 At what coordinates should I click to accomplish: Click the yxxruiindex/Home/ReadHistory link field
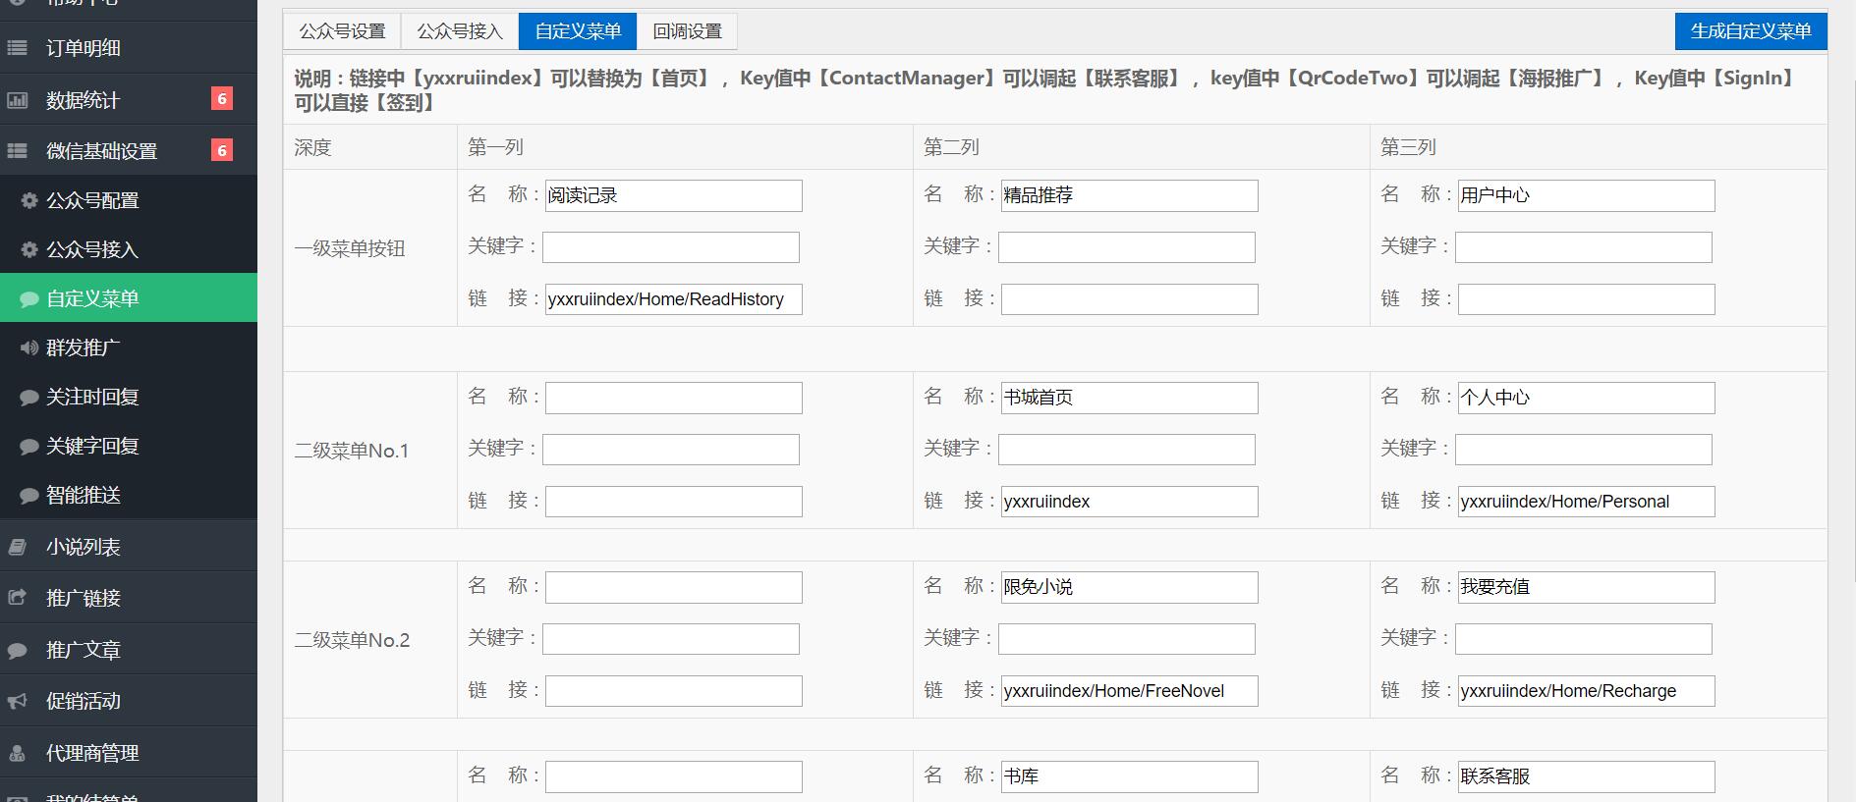tap(674, 299)
